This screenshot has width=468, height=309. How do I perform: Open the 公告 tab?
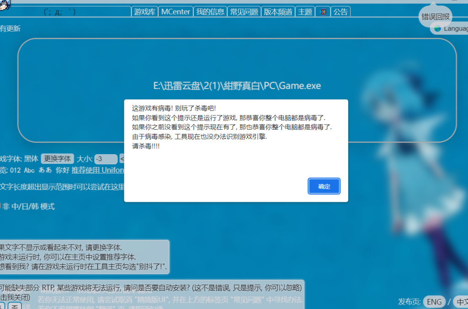(x=340, y=12)
